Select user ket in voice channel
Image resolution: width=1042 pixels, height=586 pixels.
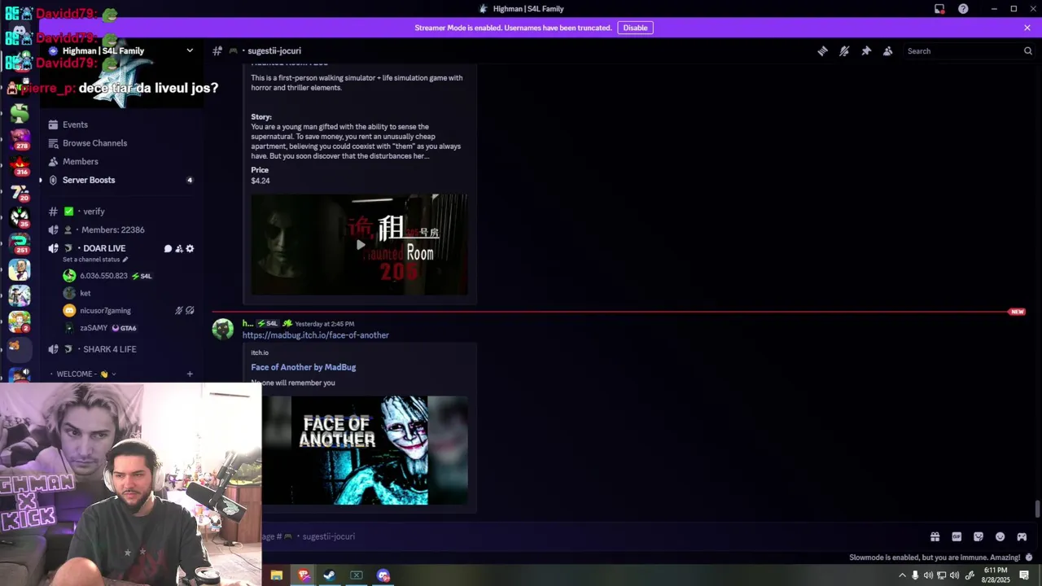(85, 293)
